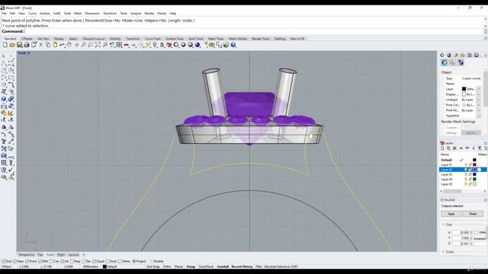
Task: Switch to the Perspective viewport tab
Action: (x=27, y=255)
